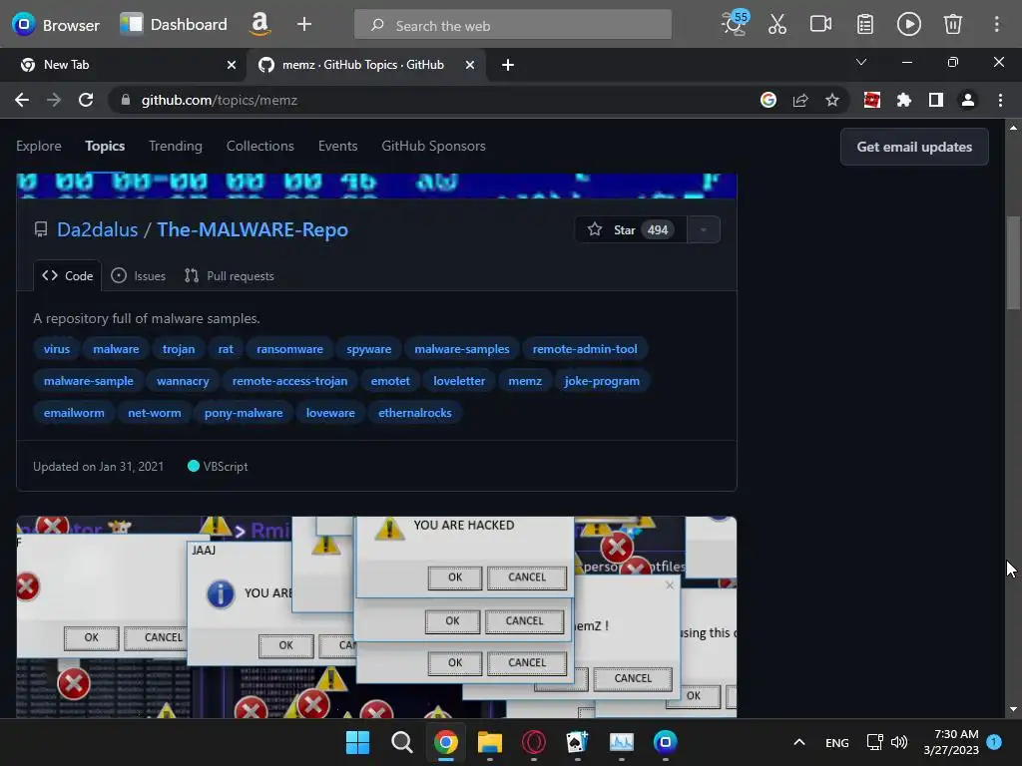The height and width of the screenshot is (766, 1022).
Task: Select the joke-program topic tag
Action: click(x=602, y=381)
